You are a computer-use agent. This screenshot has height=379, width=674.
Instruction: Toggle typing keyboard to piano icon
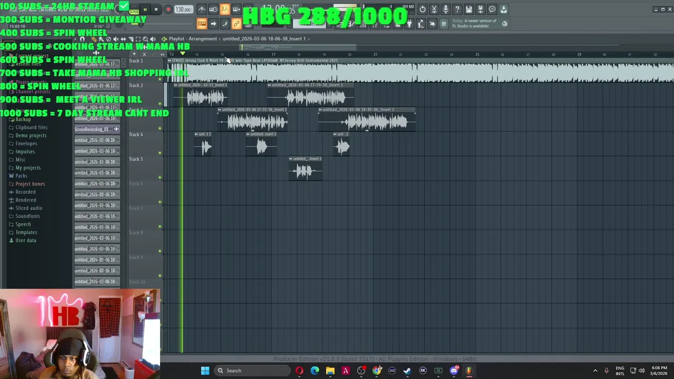pos(202,24)
